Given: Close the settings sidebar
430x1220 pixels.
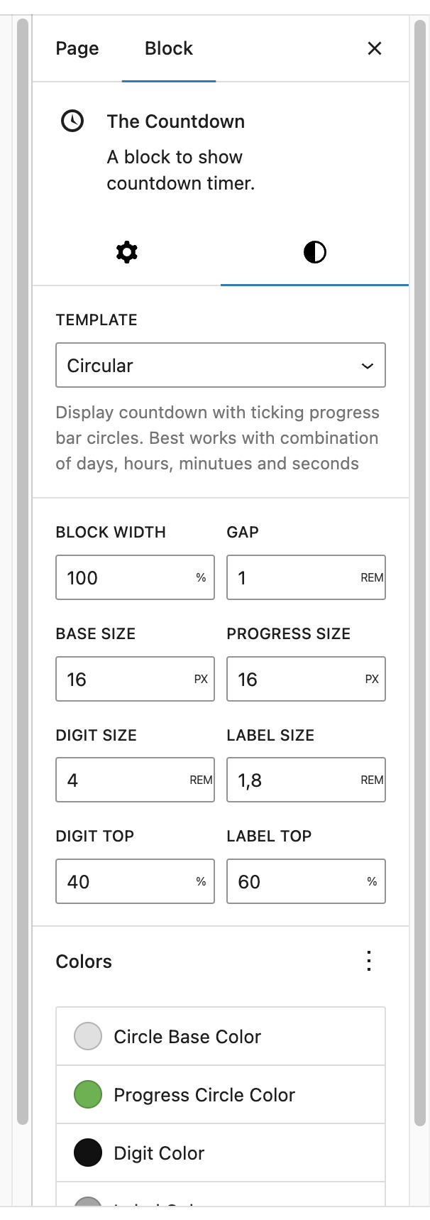Looking at the screenshot, I should [x=375, y=48].
